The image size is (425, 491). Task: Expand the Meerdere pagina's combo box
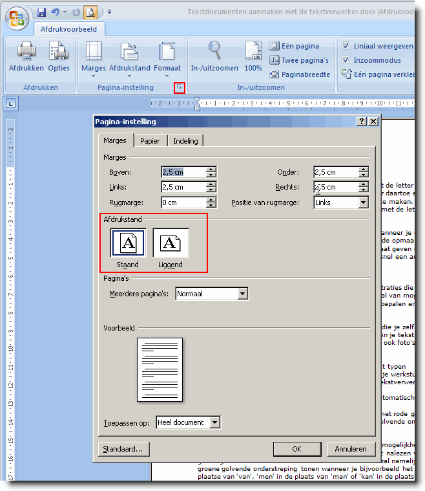point(243,294)
